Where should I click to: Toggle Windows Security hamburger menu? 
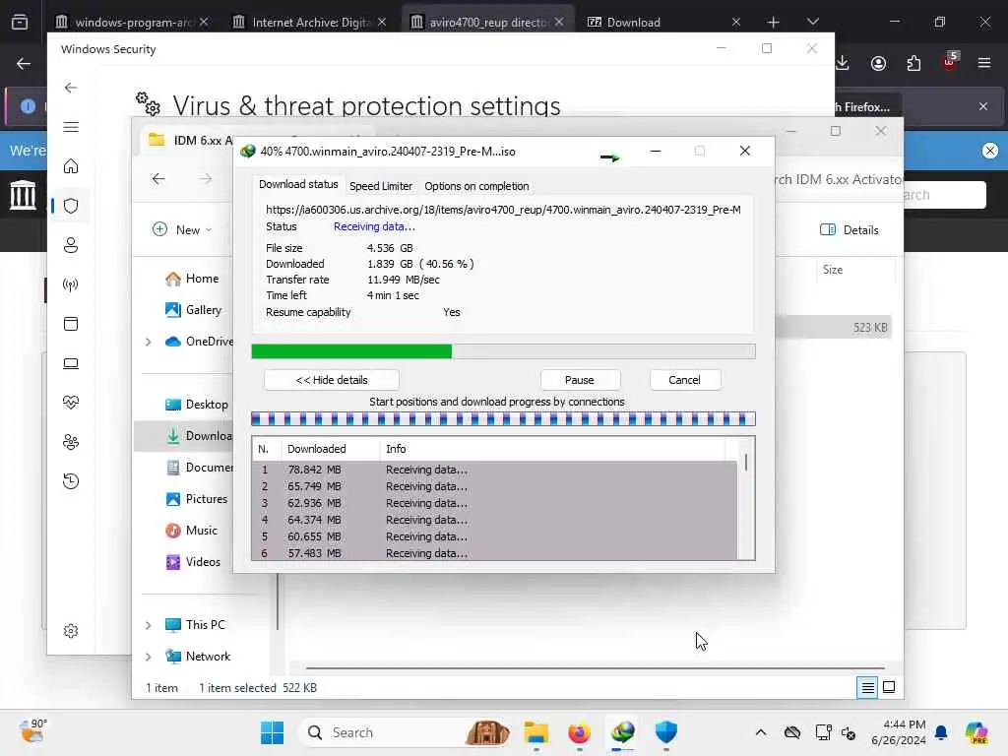(71, 127)
